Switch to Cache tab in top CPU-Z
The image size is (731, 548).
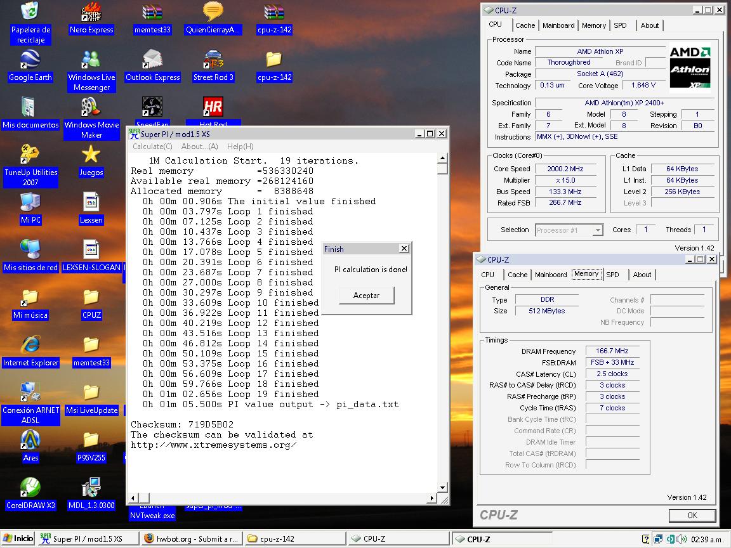(x=525, y=25)
